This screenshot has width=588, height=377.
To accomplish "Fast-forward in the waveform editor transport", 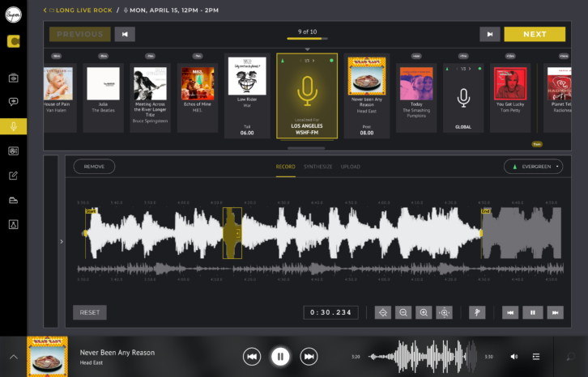I will 556,312.
